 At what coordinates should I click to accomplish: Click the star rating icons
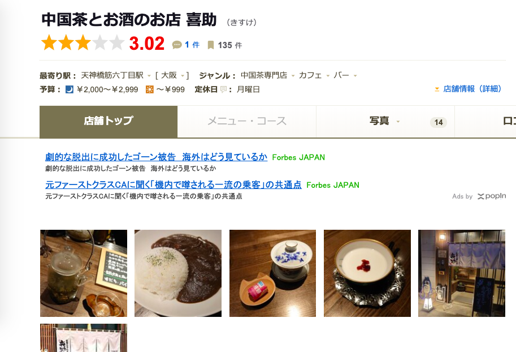click(x=83, y=43)
